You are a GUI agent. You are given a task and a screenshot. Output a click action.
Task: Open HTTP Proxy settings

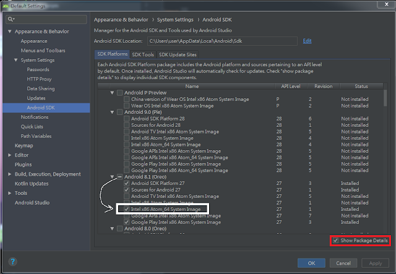[x=39, y=79]
